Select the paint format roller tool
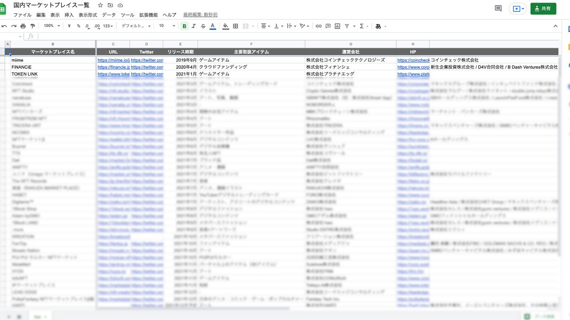This screenshot has height=320, width=570. pos(33,26)
